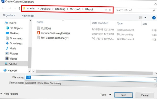Select Roaming in the address path
This screenshot has width=157, height=99.
pos(60,9)
